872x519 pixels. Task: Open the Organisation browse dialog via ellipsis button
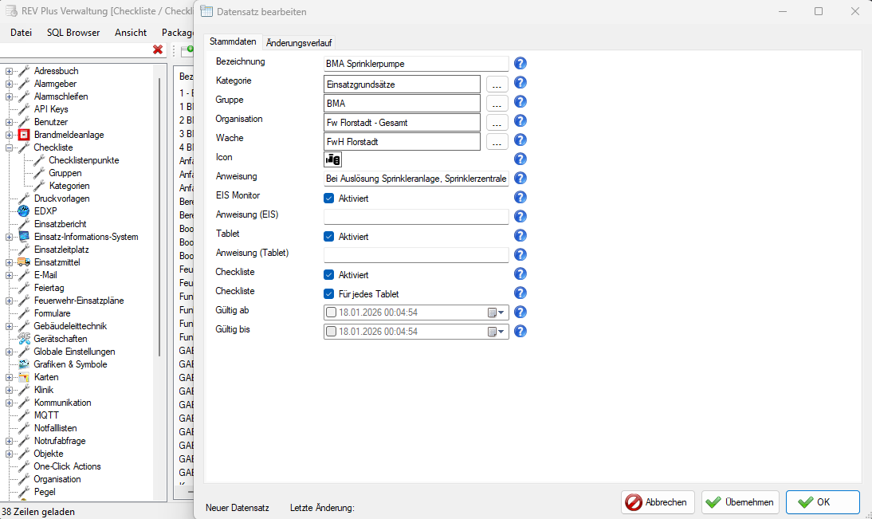pyautogui.click(x=497, y=121)
